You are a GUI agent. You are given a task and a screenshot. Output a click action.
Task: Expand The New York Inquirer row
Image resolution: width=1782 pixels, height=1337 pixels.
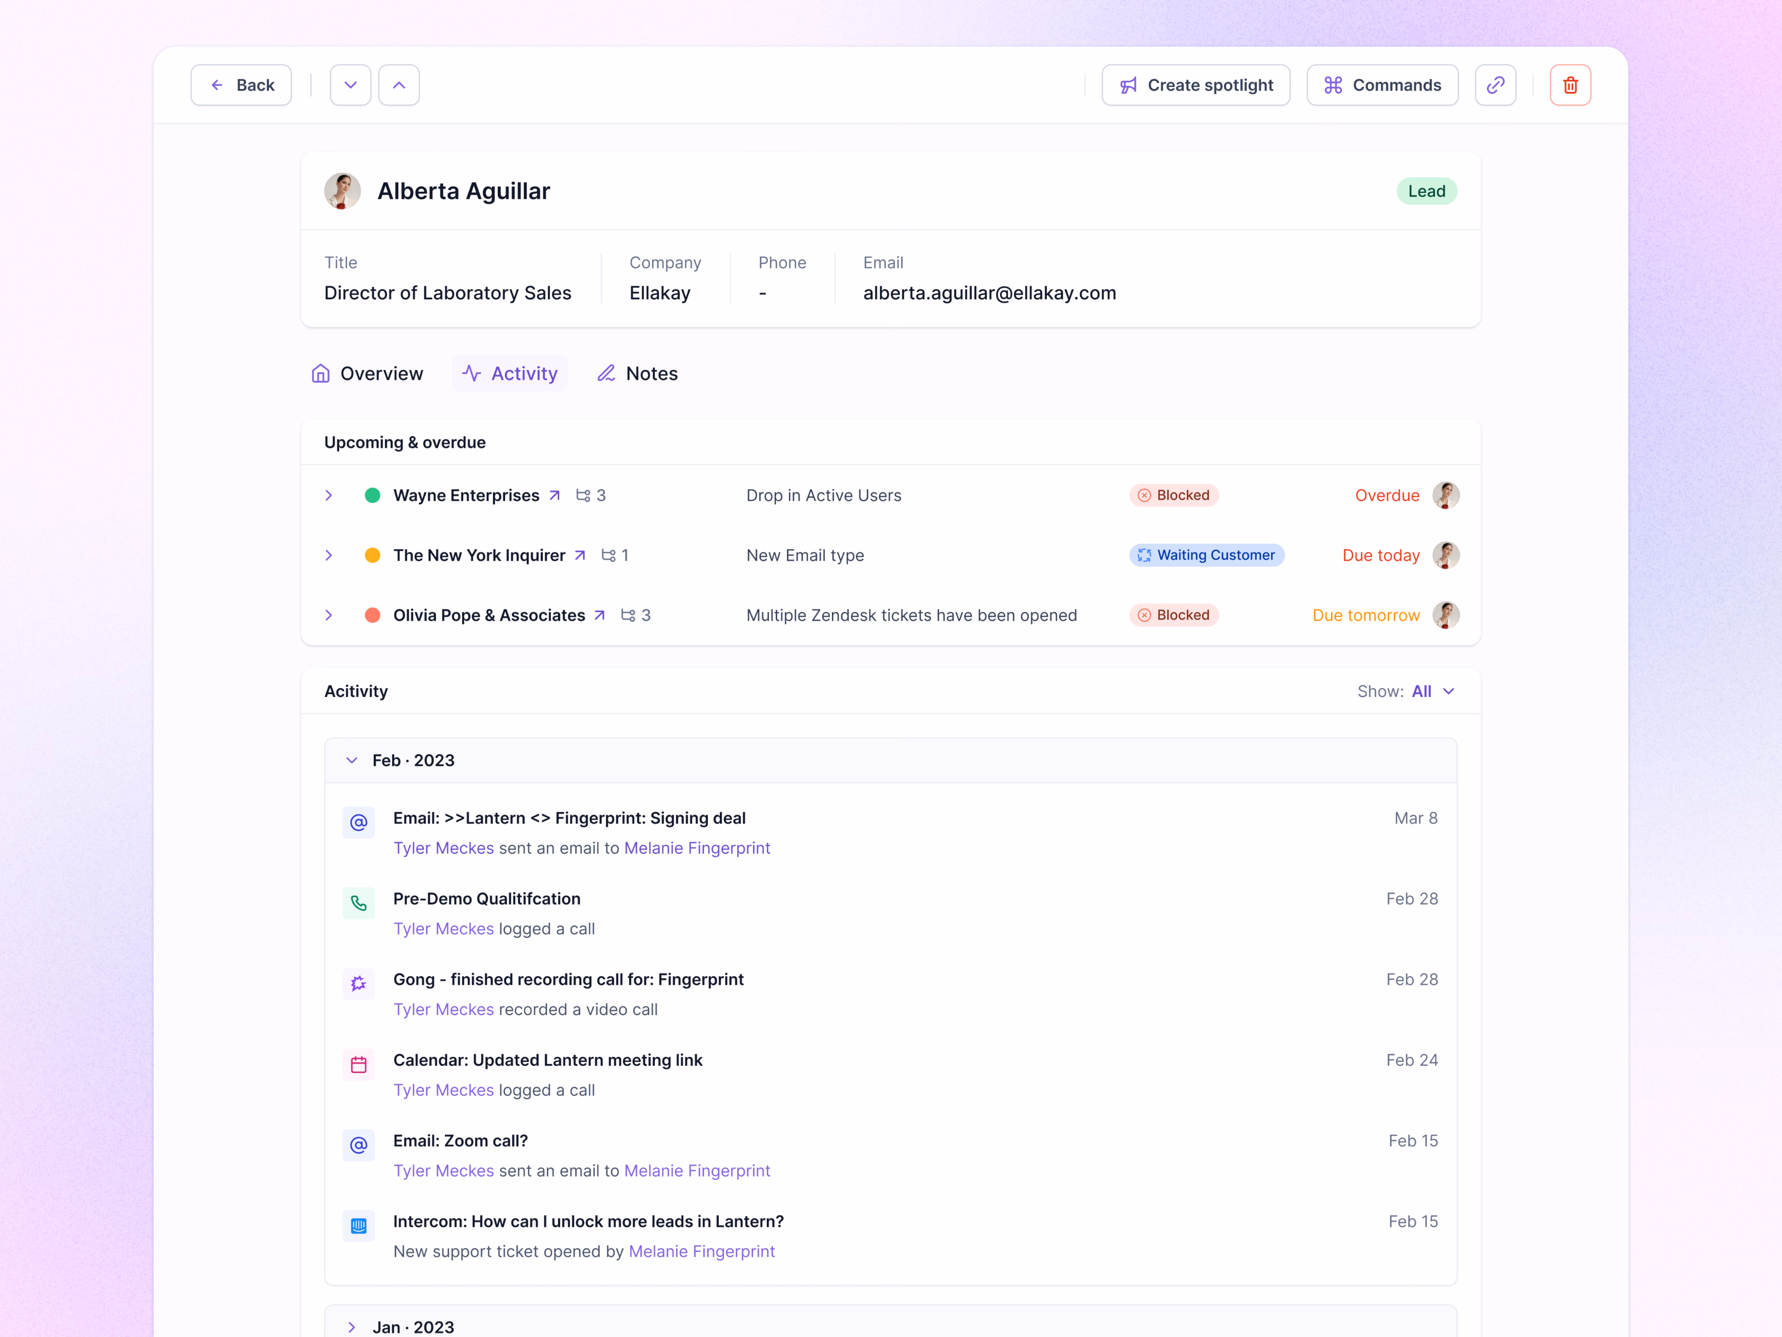coord(329,555)
